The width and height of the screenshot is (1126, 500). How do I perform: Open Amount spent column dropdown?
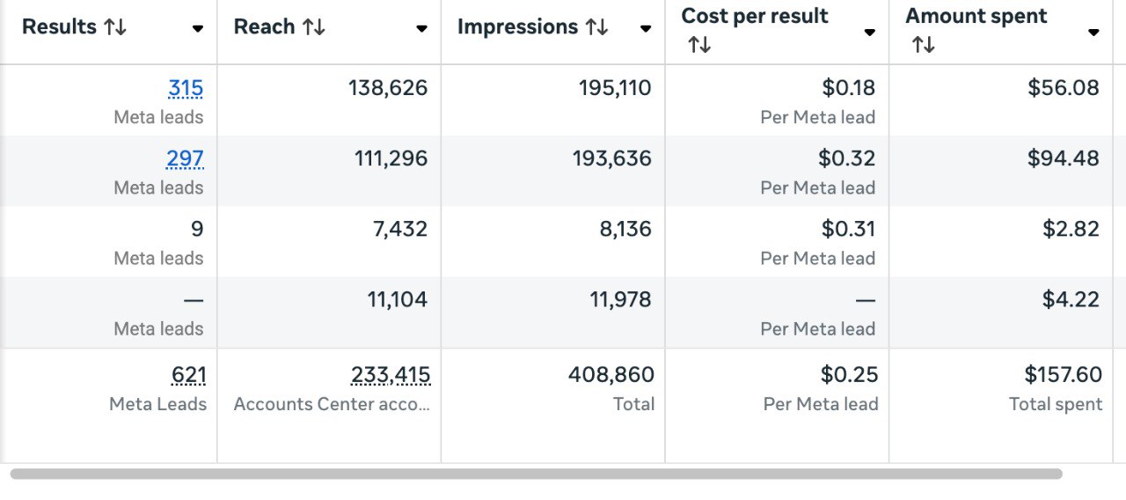[1093, 33]
